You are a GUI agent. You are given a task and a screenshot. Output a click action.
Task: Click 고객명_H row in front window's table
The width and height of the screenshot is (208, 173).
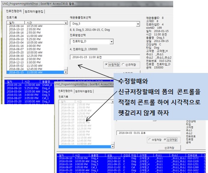pos(131,164)
